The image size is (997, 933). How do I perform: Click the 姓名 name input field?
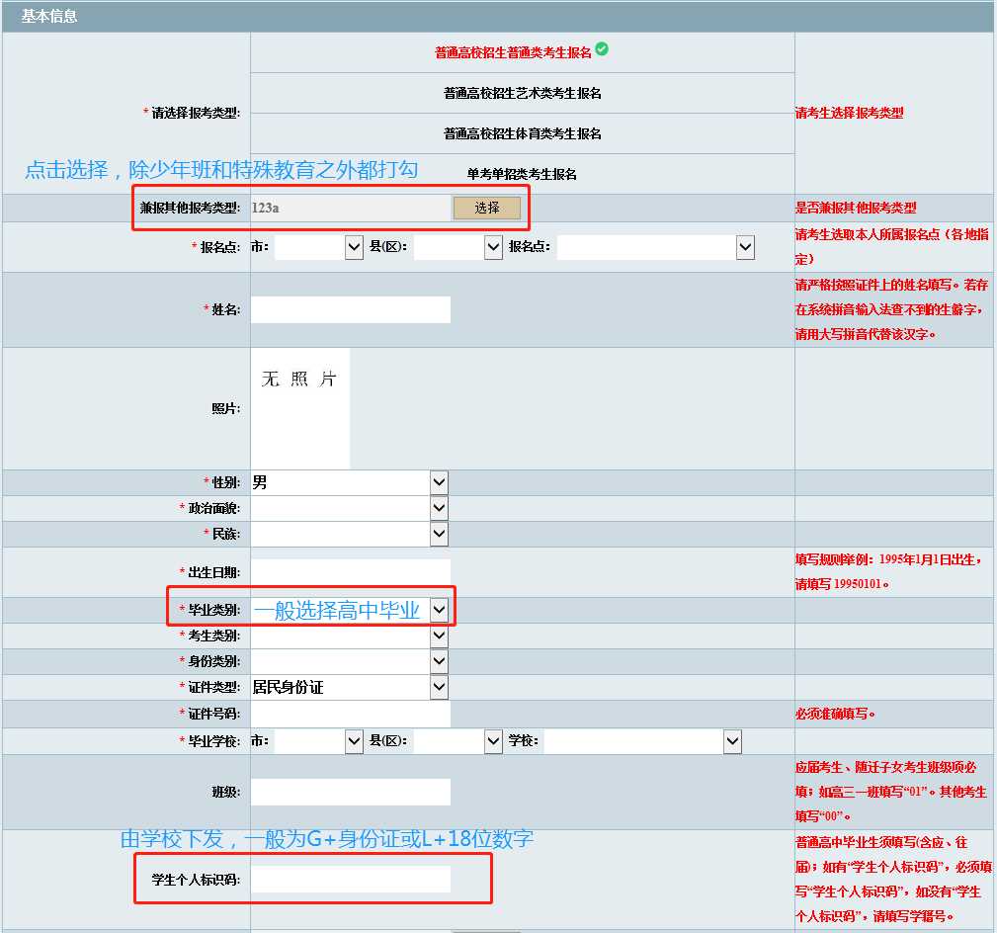(349, 309)
